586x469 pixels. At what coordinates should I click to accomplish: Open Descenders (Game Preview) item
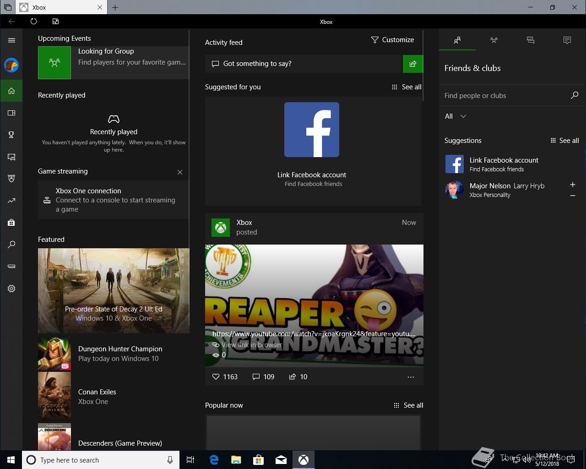coord(114,437)
